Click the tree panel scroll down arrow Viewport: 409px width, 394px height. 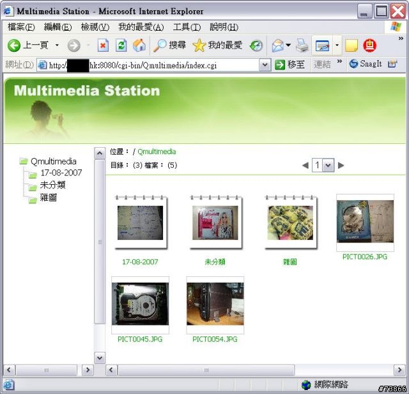click(100, 358)
